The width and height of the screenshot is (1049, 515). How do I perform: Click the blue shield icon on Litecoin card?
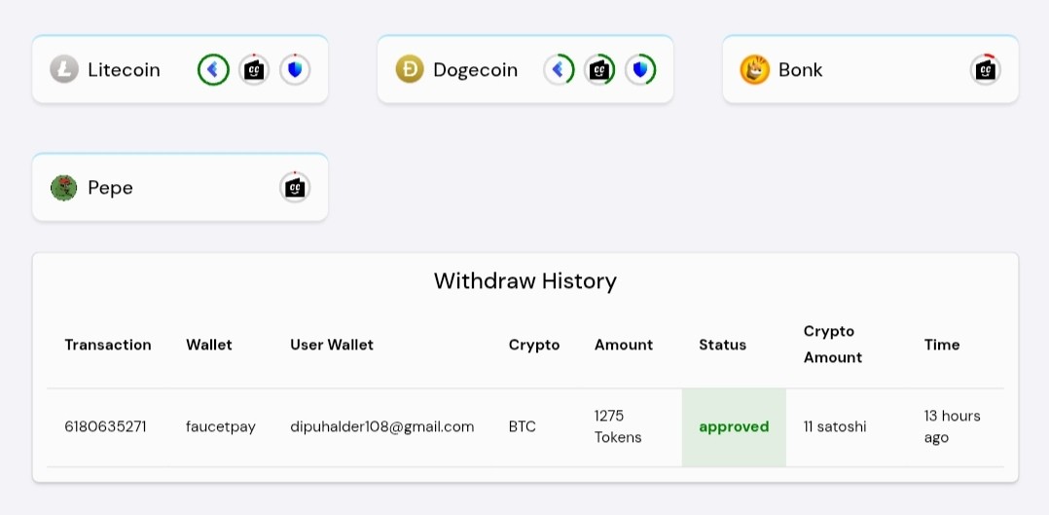point(295,70)
